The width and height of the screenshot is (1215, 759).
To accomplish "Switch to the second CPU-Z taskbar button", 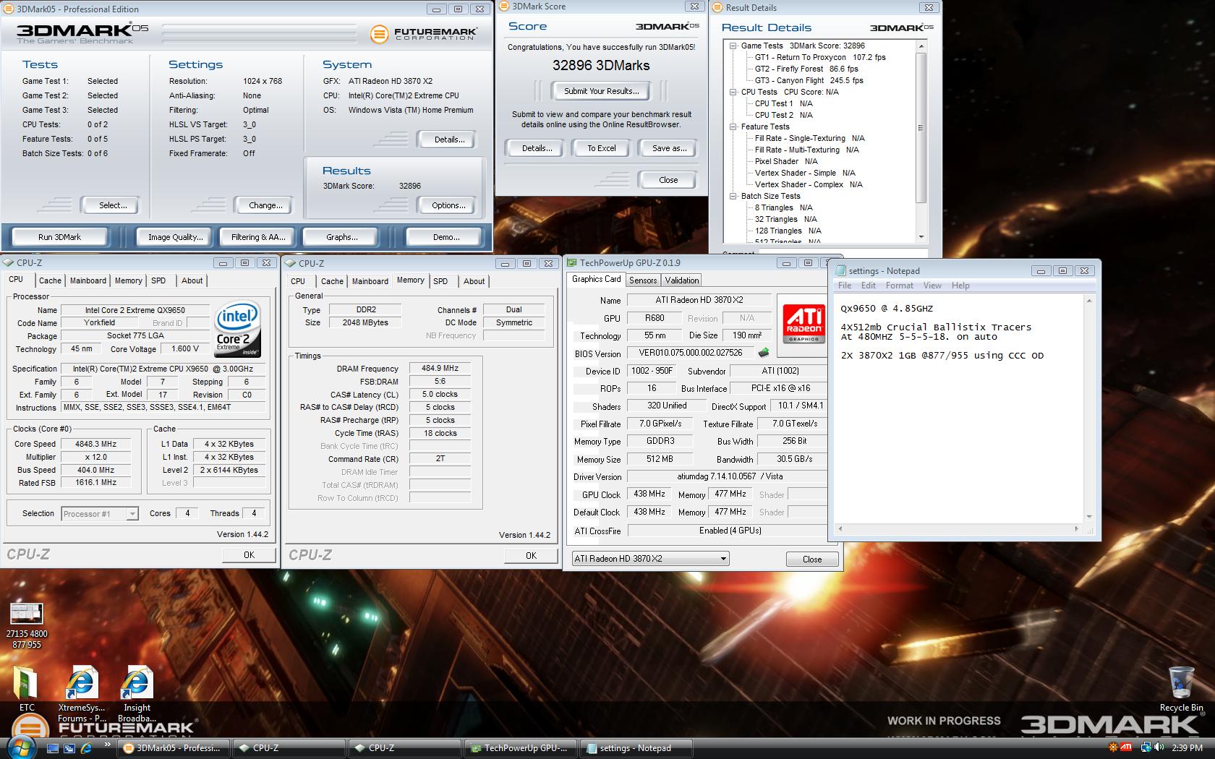I will [406, 748].
